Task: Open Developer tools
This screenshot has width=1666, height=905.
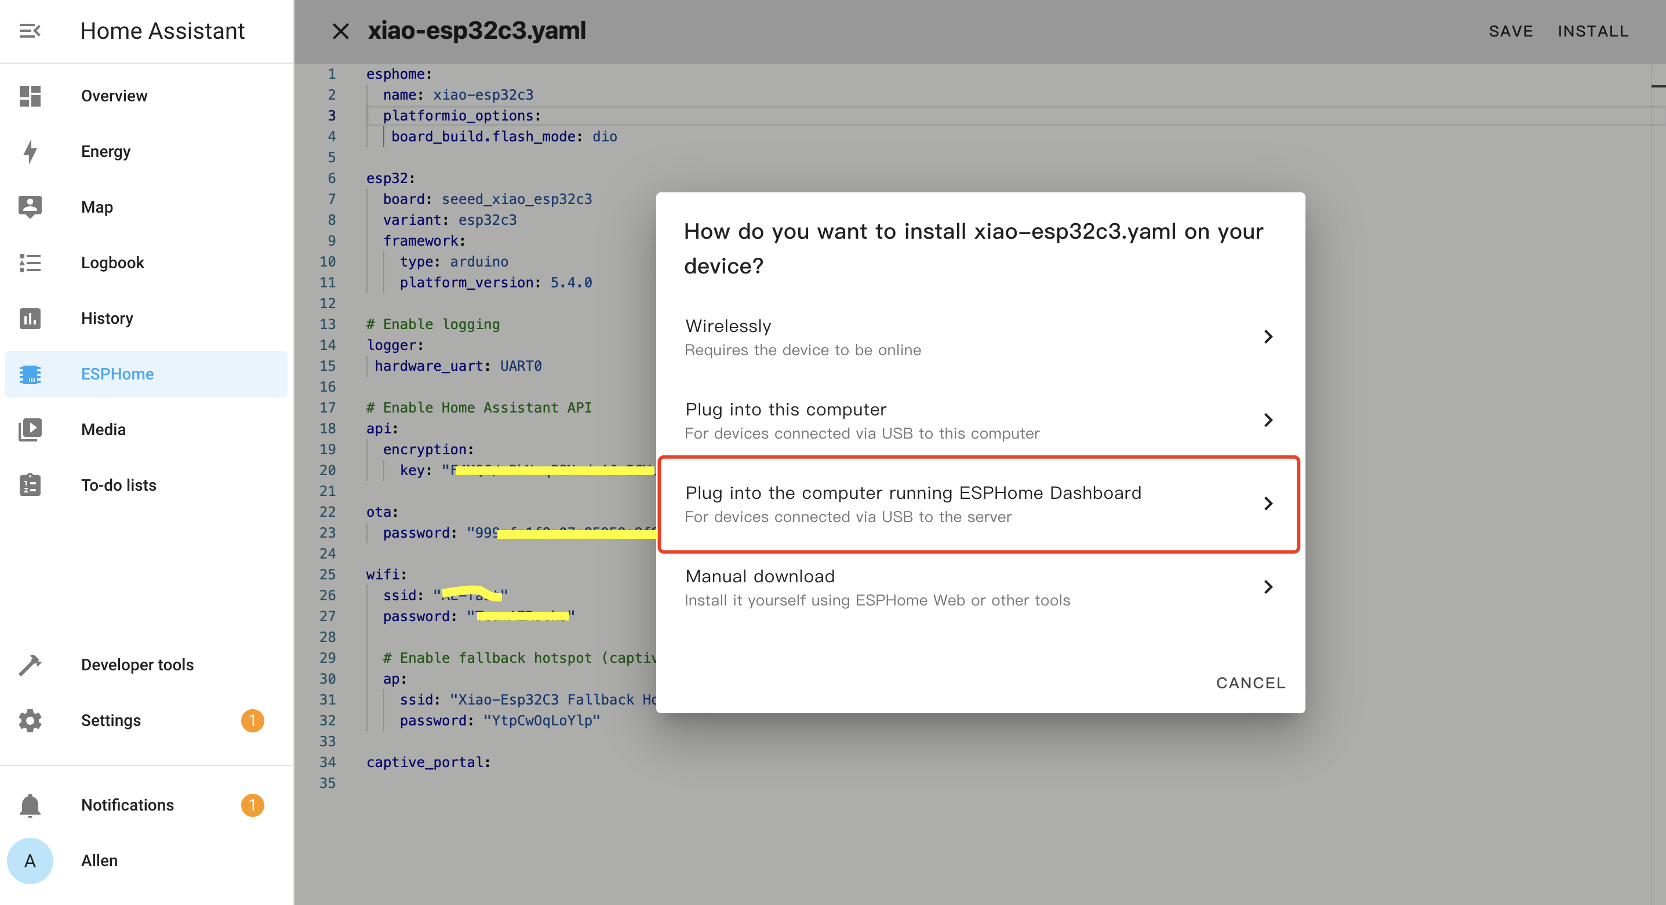Action: (146, 665)
